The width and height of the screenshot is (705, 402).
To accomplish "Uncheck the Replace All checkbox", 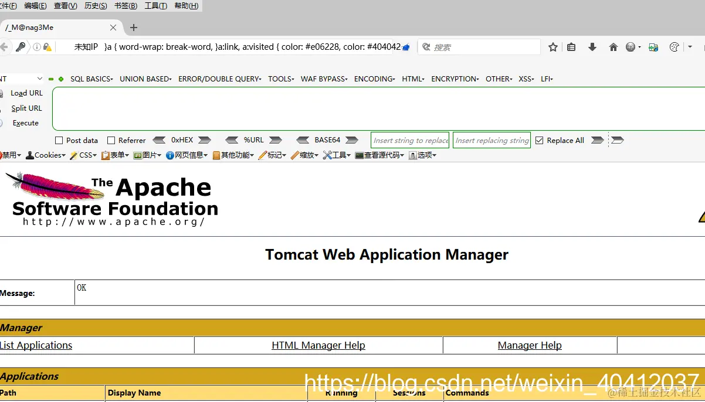I will pos(540,141).
